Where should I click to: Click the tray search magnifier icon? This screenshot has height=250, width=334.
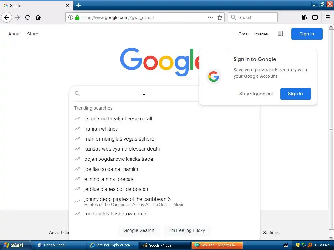(x=310, y=245)
